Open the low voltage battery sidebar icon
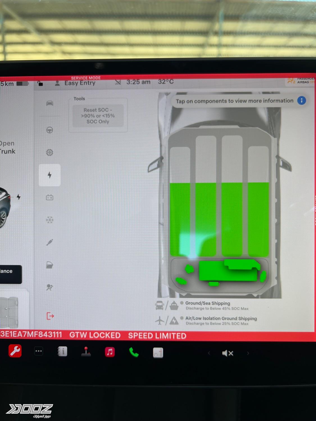316x421 pixels. pyautogui.click(x=50, y=198)
